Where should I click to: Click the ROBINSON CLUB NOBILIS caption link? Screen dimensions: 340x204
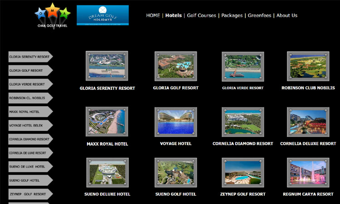308,88
